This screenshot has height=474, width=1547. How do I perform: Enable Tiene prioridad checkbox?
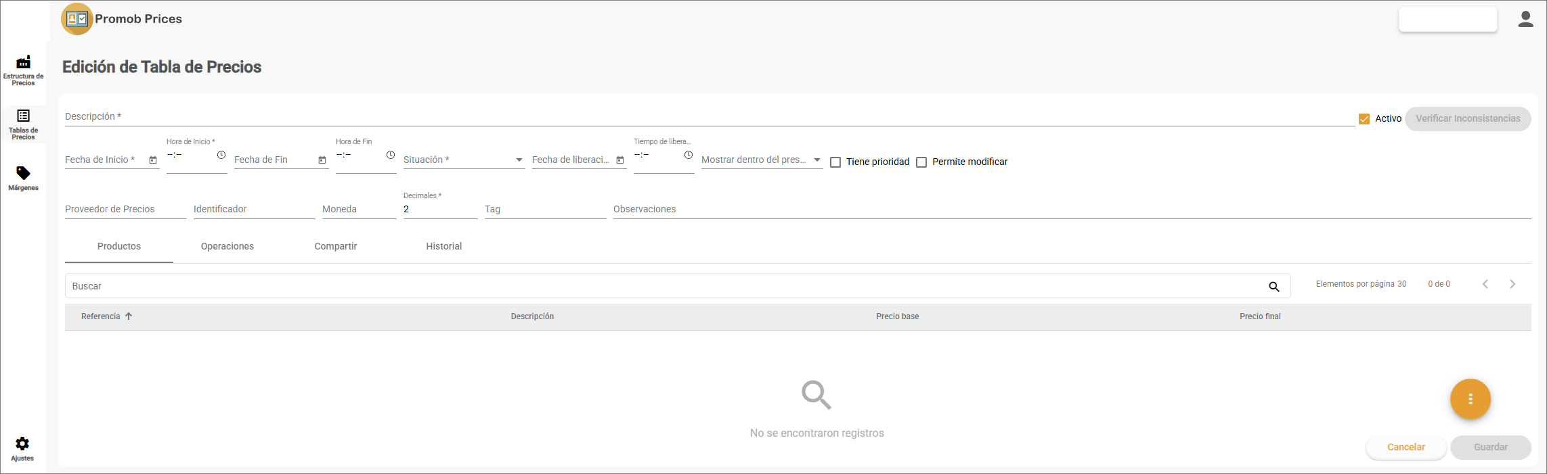pyautogui.click(x=835, y=162)
